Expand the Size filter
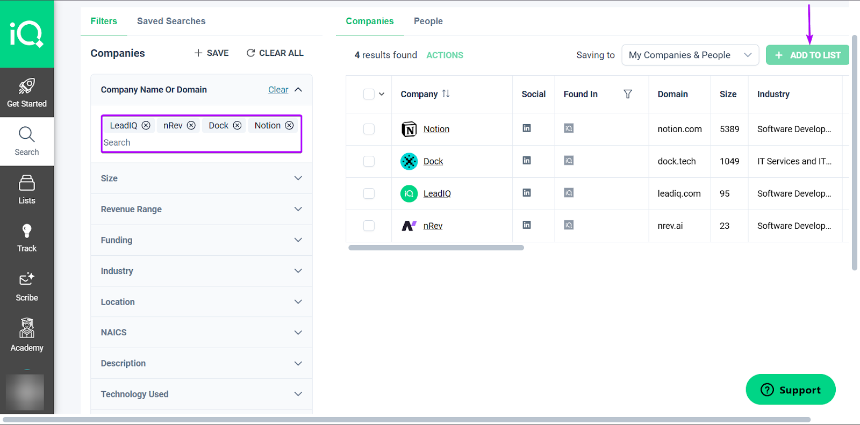 (202, 178)
